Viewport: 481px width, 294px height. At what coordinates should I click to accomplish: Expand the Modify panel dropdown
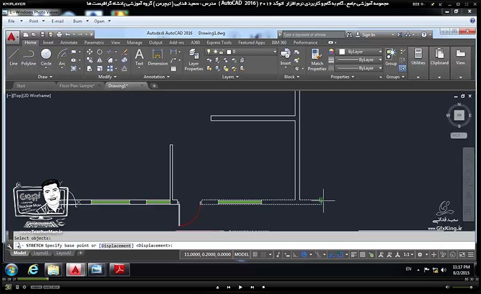coord(108,77)
